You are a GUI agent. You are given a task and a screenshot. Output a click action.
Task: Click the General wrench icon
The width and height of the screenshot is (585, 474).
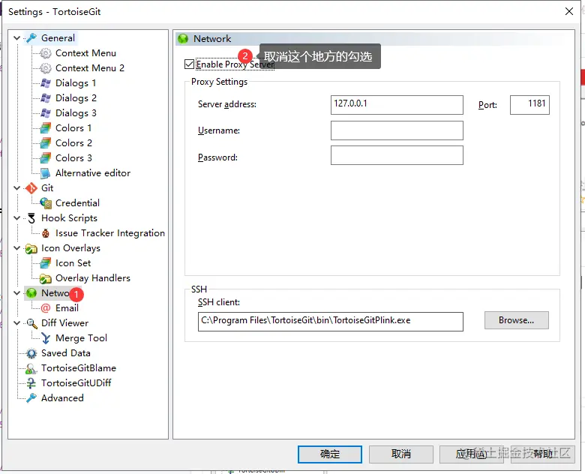tap(31, 38)
